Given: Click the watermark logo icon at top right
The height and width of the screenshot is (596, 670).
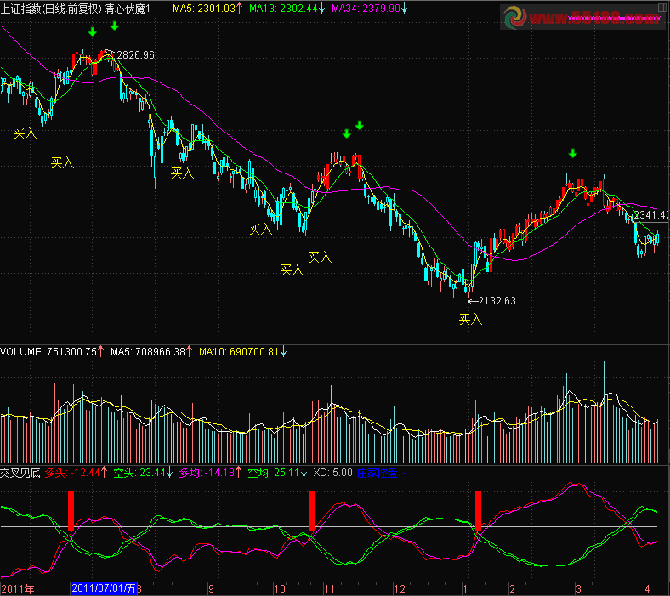Looking at the screenshot, I should coord(516,18).
